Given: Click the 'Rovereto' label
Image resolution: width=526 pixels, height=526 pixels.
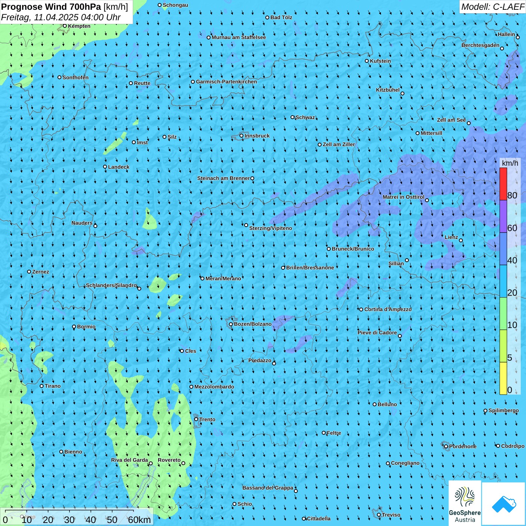Looking at the screenshot, I should tap(169, 460).
